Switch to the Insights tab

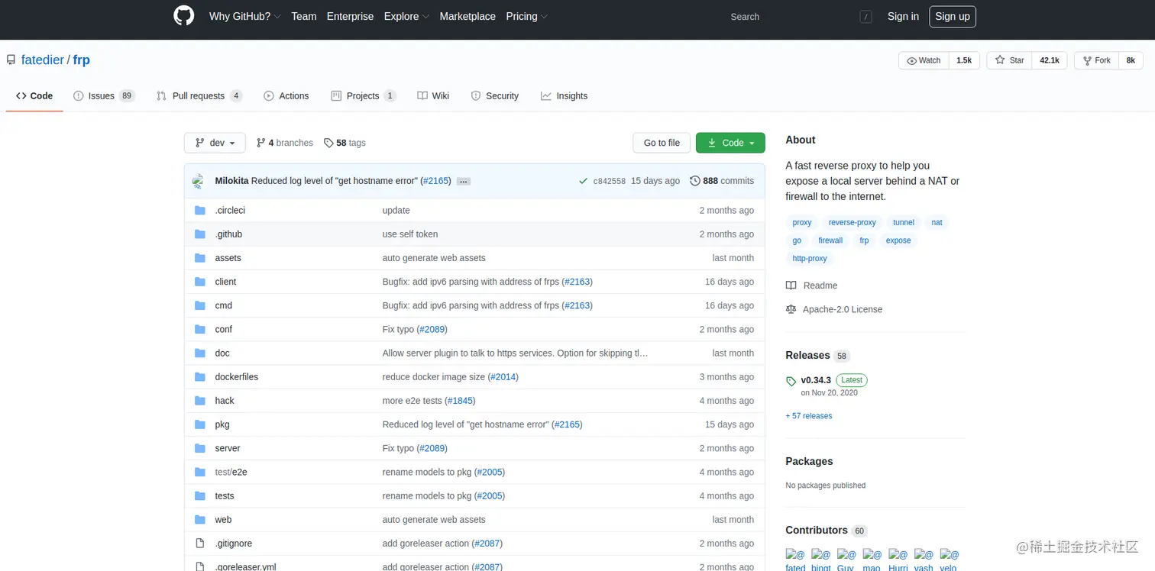click(564, 96)
